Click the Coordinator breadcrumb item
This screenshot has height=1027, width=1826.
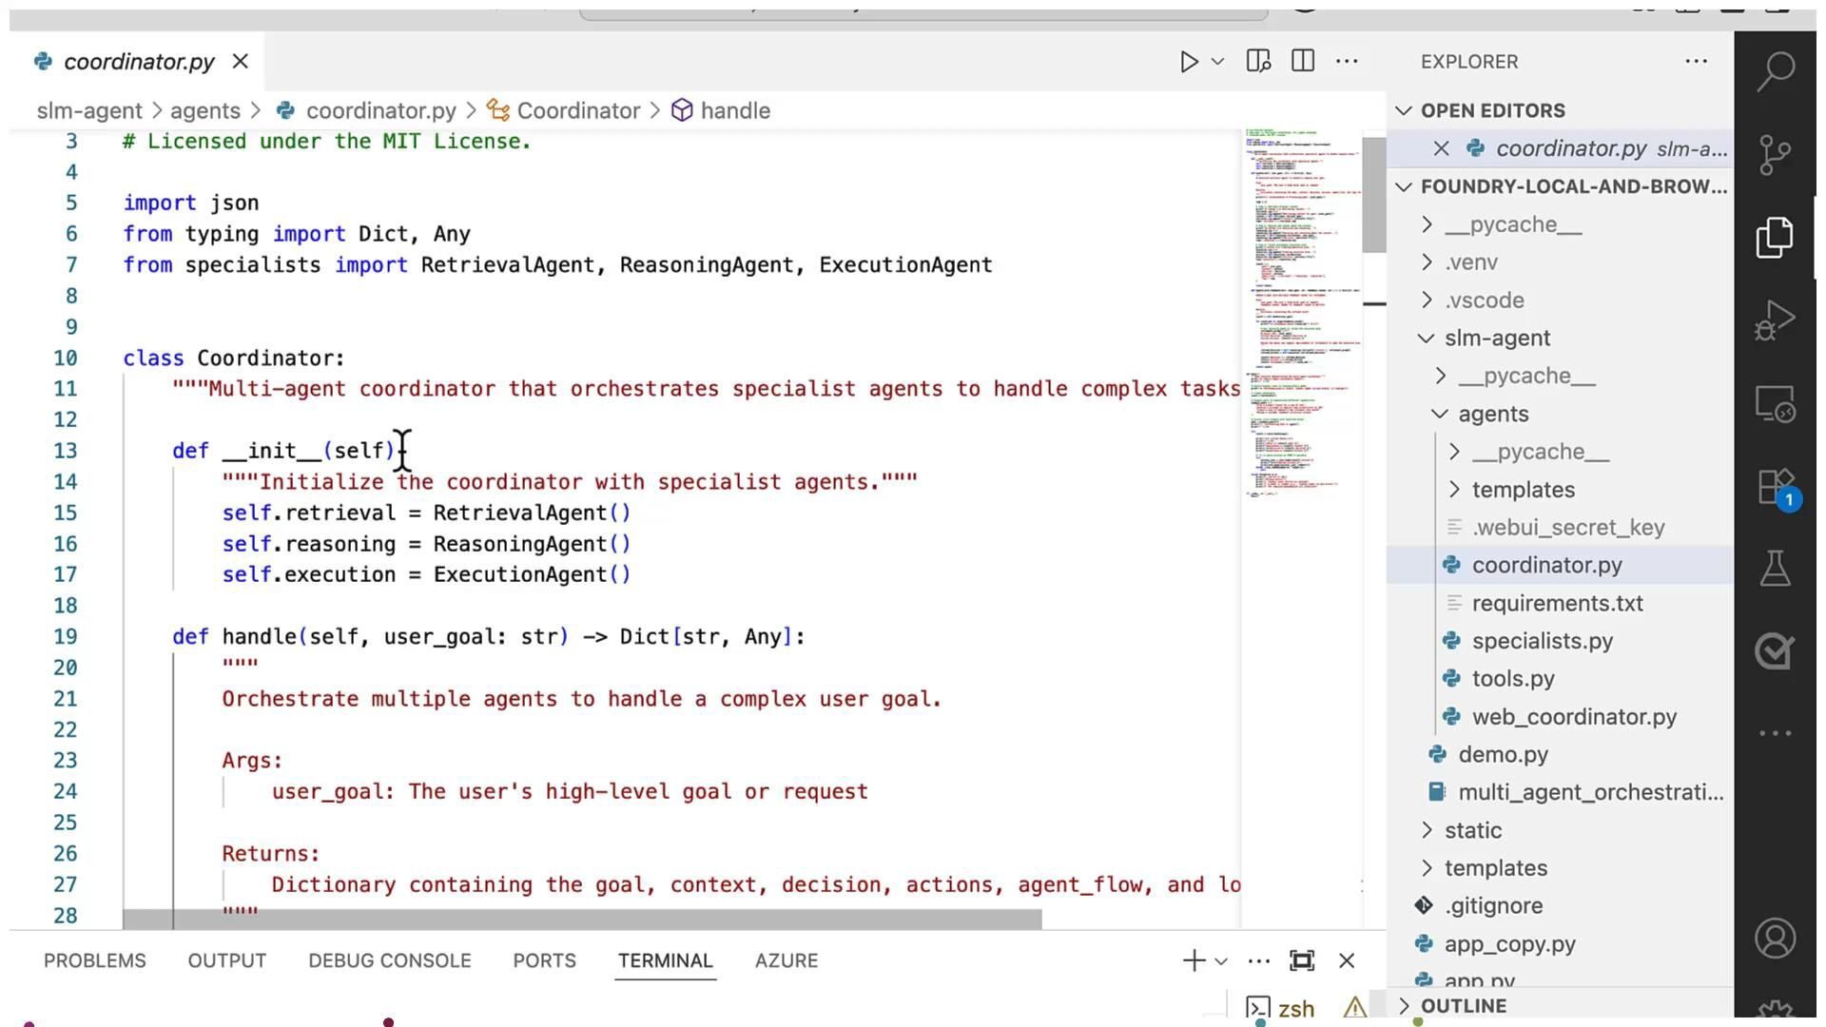pyautogui.click(x=577, y=111)
